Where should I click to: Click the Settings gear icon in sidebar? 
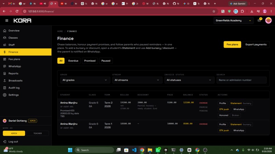point(4,95)
